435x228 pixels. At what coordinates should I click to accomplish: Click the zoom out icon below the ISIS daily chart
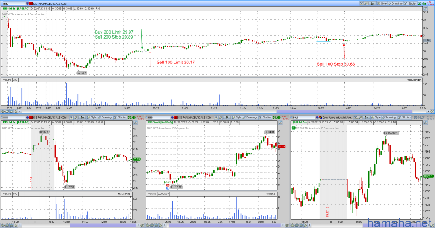point(156,225)
